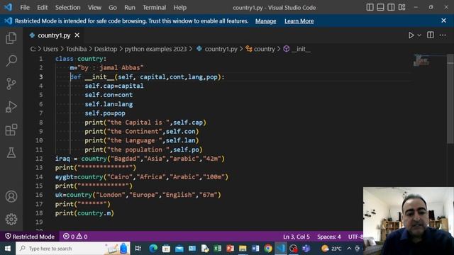The width and height of the screenshot is (454, 255).
Task: Open Task View on the taskbar
Action: [x=138, y=249]
